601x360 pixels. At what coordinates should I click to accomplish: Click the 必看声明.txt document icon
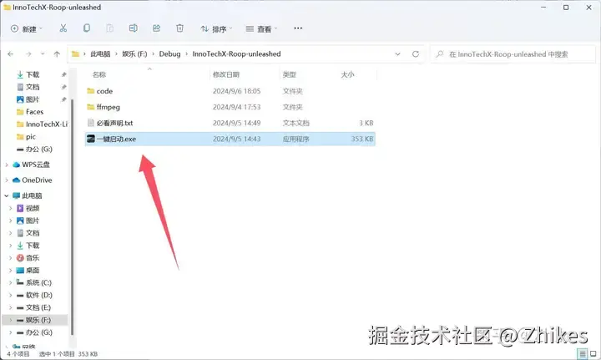(91, 123)
